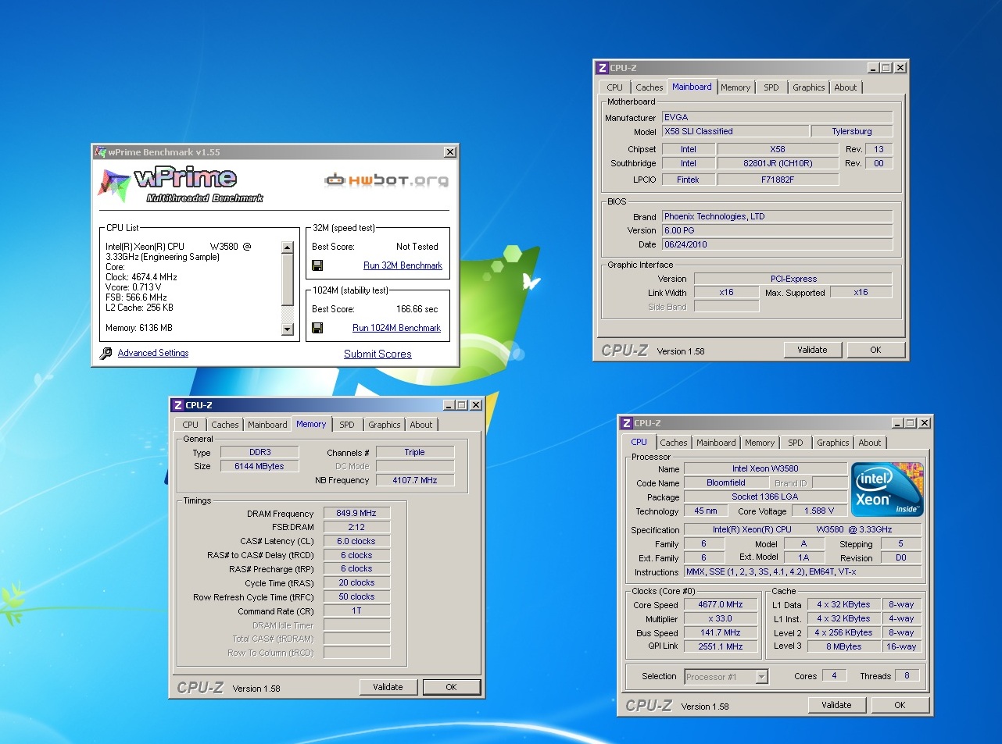Image resolution: width=1002 pixels, height=744 pixels.
Task: Open the SPD tab in the Memory CPU-Z window
Action: [346, 425]
